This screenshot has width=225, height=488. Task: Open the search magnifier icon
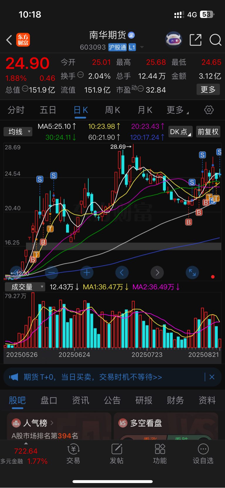pyautogui.click(x=215, y=40)
